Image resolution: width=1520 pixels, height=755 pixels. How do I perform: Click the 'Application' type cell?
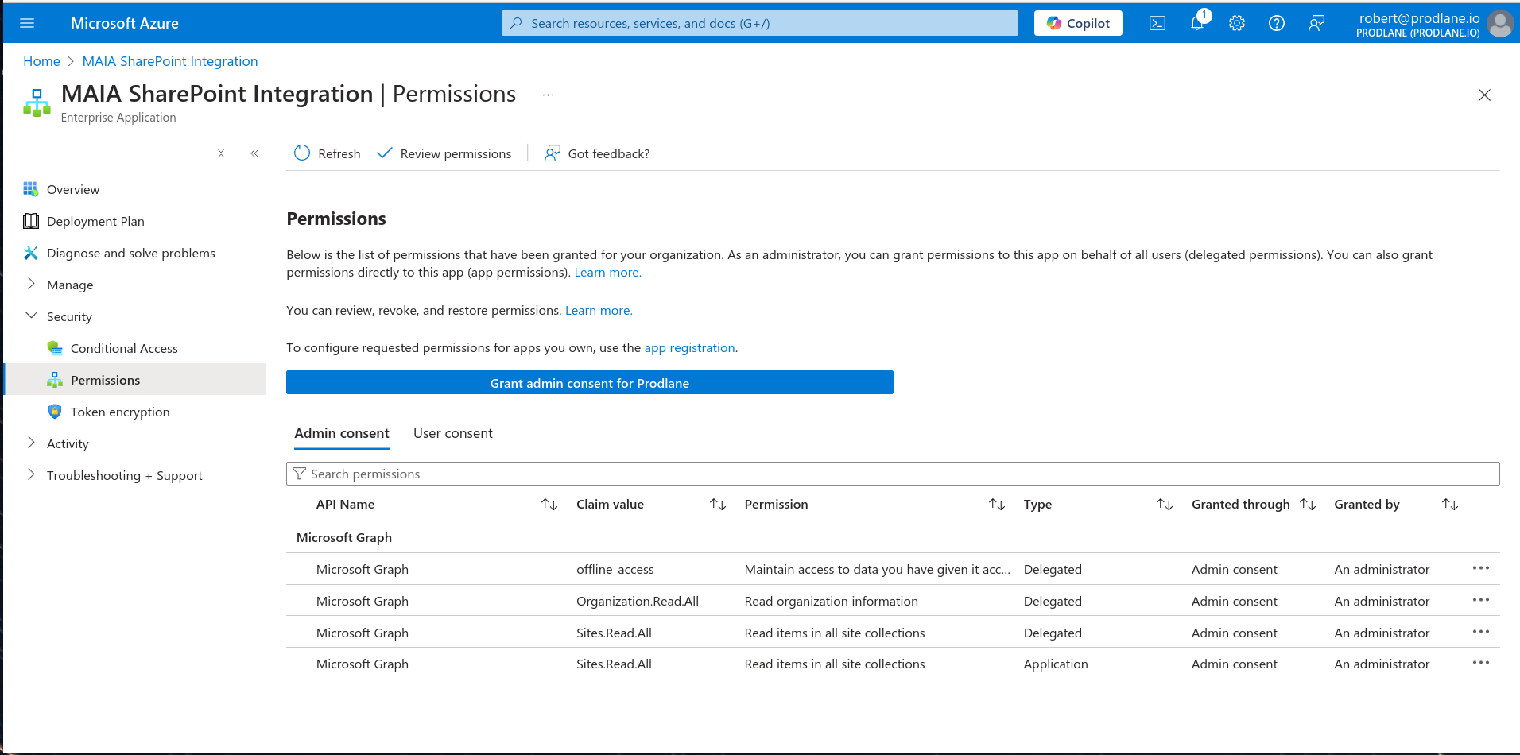point(1056,664)
